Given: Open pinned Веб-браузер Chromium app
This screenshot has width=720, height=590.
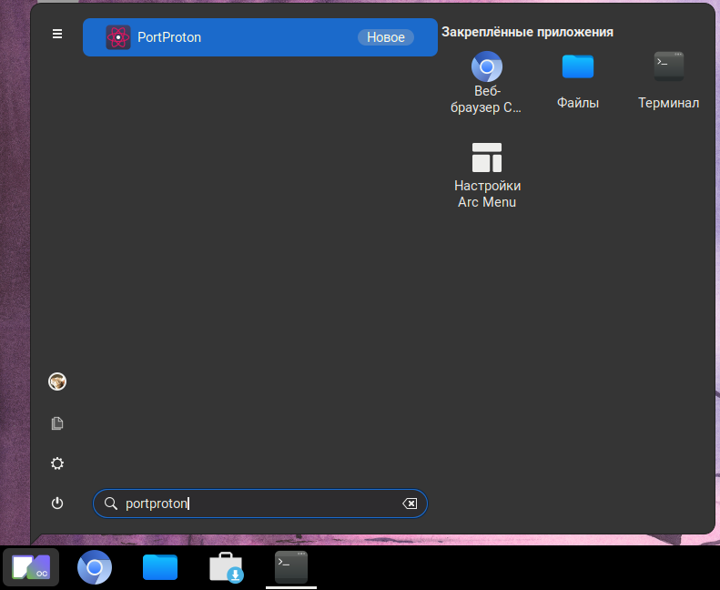Looking at the screenshot, I should click(487, 82).
